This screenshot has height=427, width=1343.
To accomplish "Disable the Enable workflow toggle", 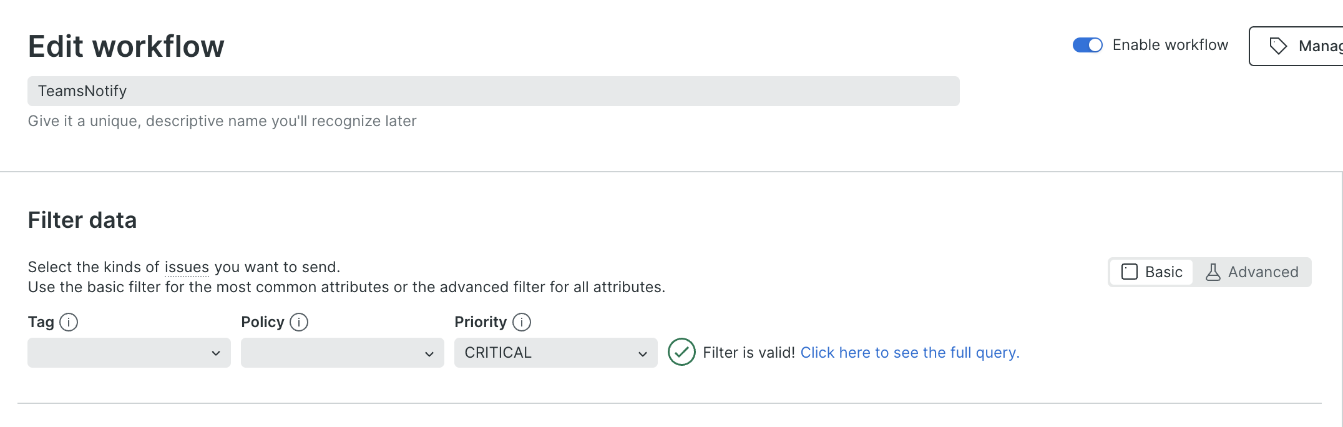I will tap(1088, 45).
